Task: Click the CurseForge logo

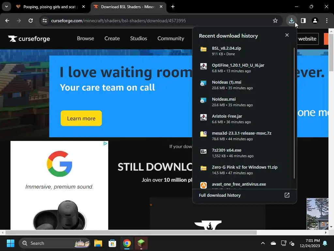Action: (x=29, y=39)
